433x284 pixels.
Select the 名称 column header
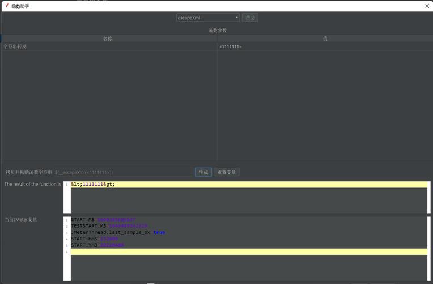108,39
